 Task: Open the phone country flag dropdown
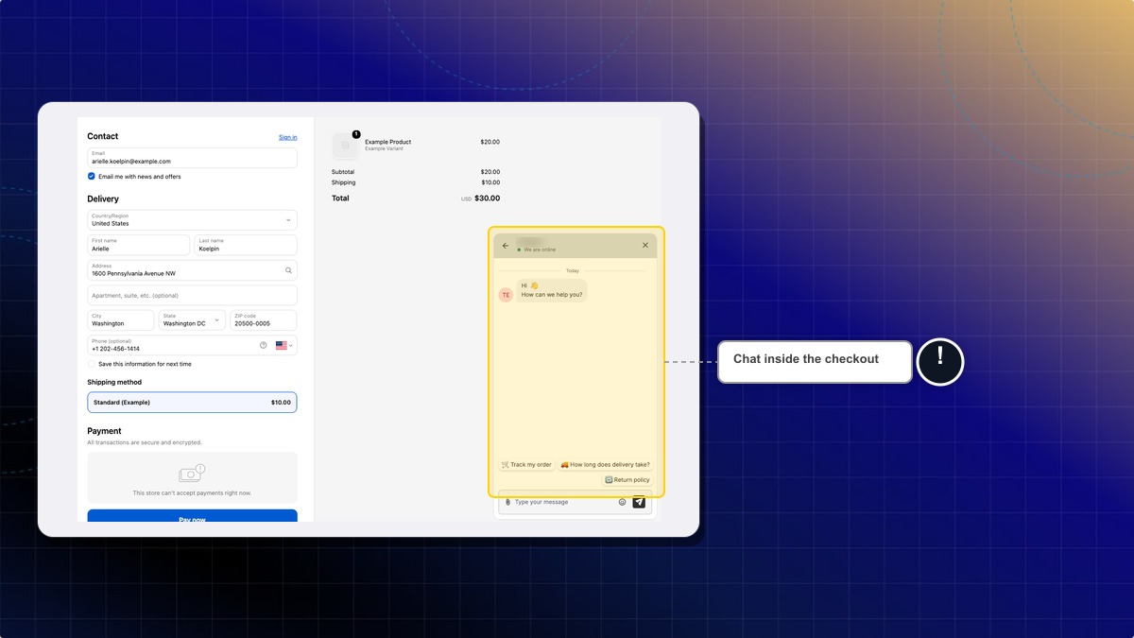tap(283, 346)
